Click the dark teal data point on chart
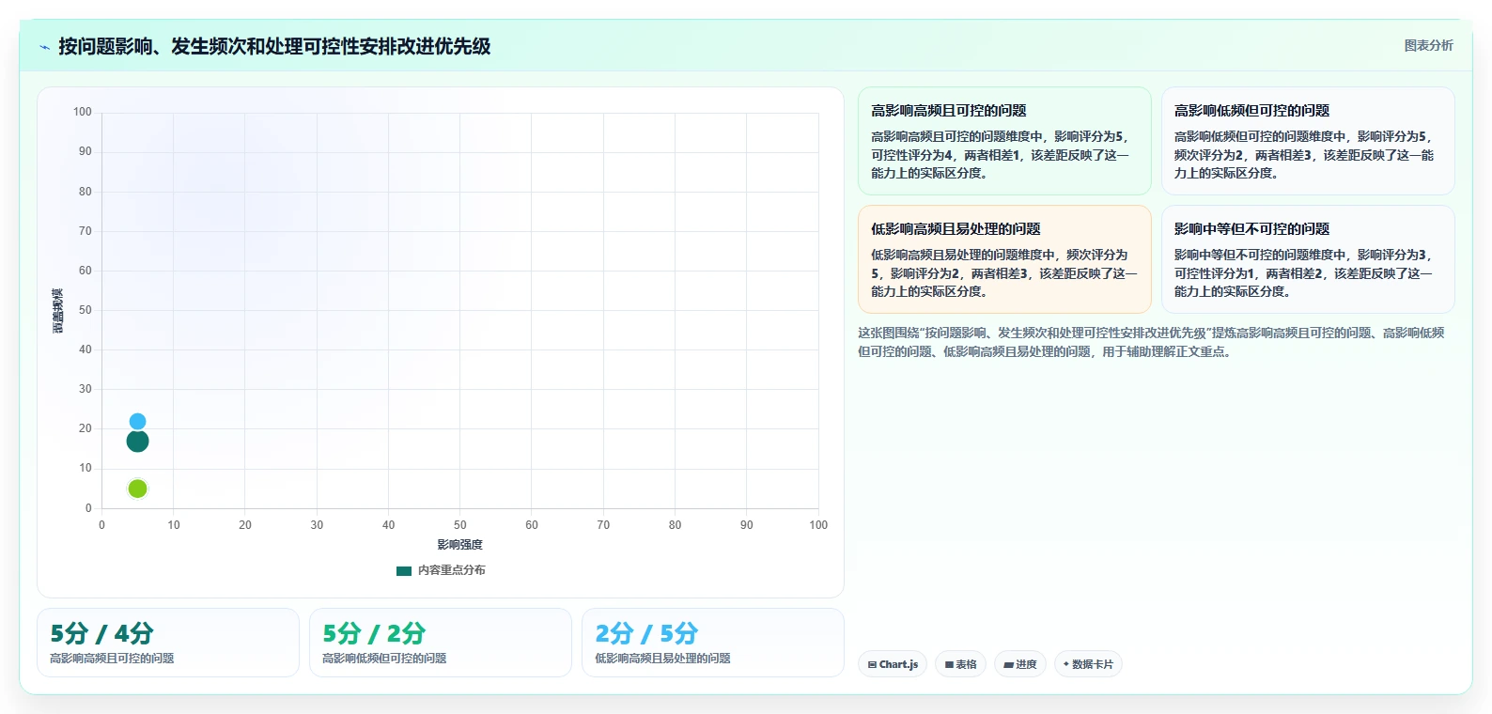The height and width of the screenshot is (714, 1492). pos(137,442)
